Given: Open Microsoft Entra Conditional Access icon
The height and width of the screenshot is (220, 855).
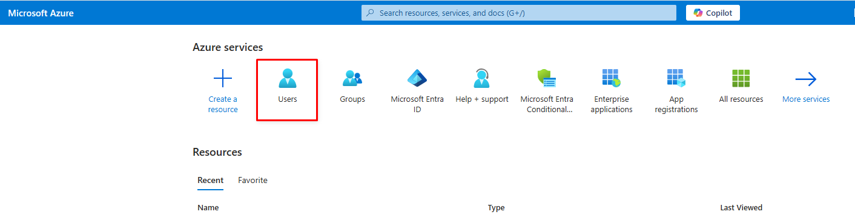Looking at the screenshot, I should click(547, 79).
